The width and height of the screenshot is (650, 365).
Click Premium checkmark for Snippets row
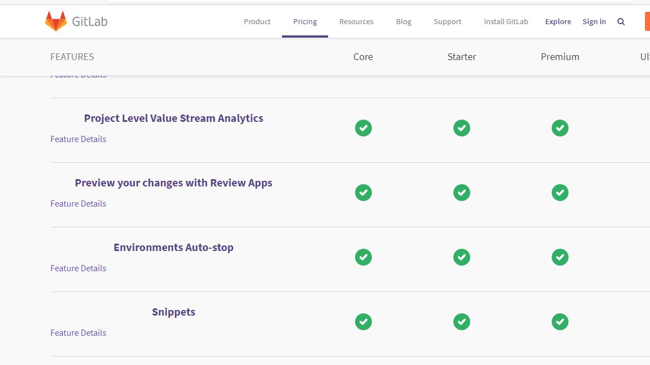(560, 322)
